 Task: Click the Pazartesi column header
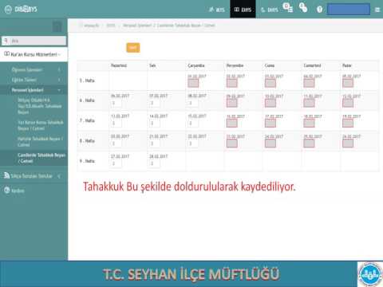pos(119,65)
